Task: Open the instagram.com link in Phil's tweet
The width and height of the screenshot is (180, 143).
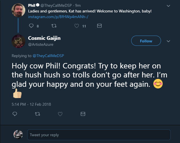Action: pos(58,17)
